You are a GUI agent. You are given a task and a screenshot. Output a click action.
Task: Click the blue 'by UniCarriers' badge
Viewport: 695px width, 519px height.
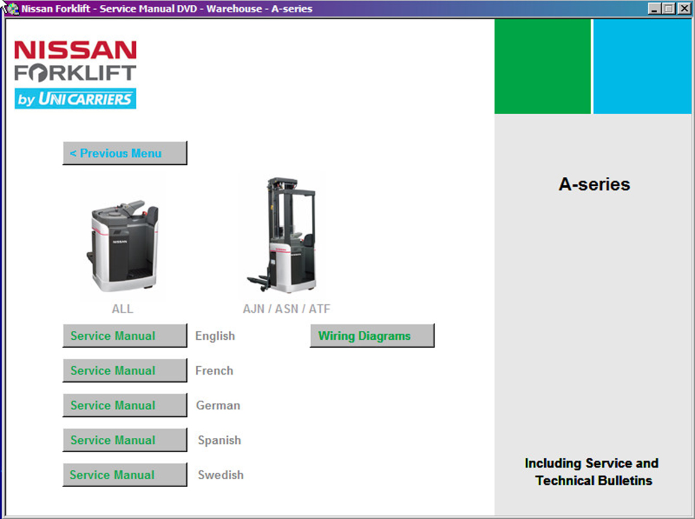point(76,99)
